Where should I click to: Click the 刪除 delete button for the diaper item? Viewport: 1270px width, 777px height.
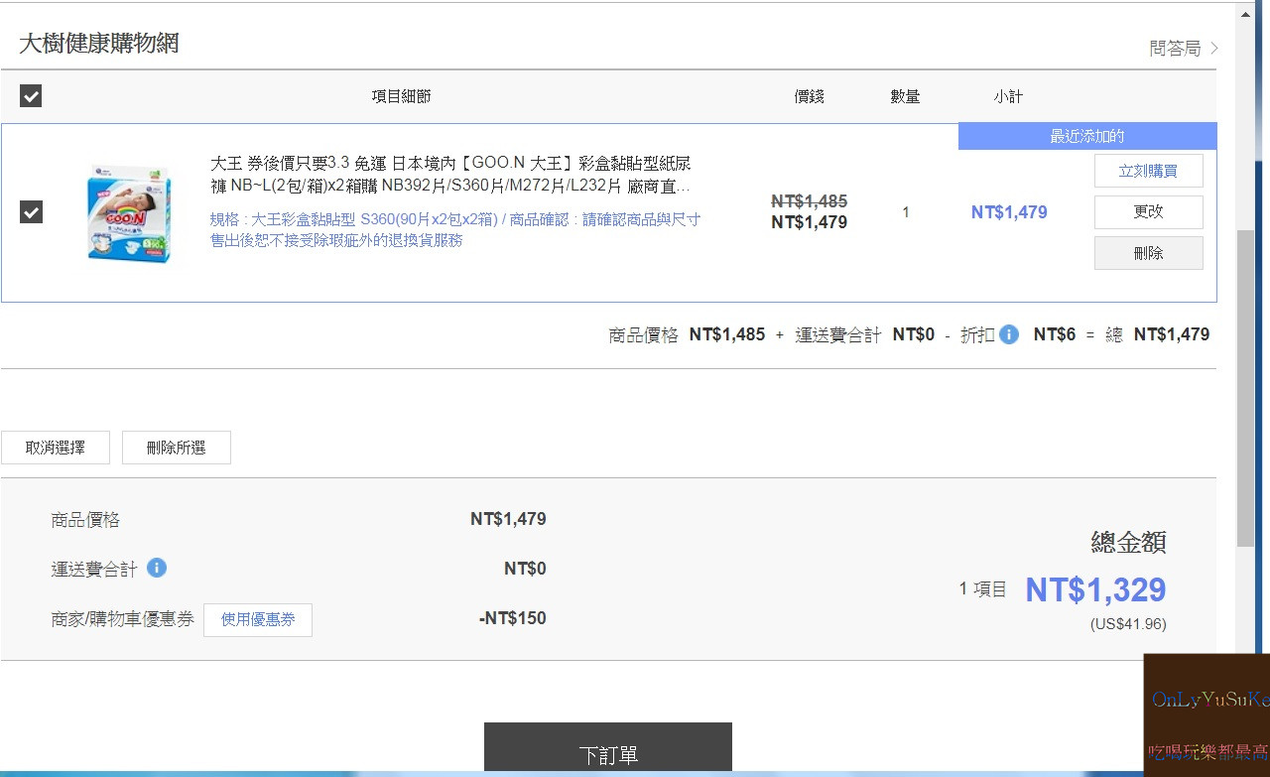tap(1148, 253)
